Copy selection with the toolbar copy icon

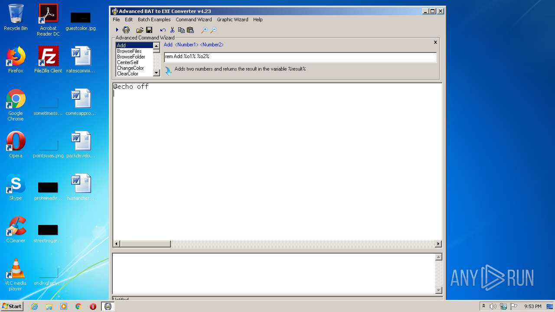coord(181,30)
